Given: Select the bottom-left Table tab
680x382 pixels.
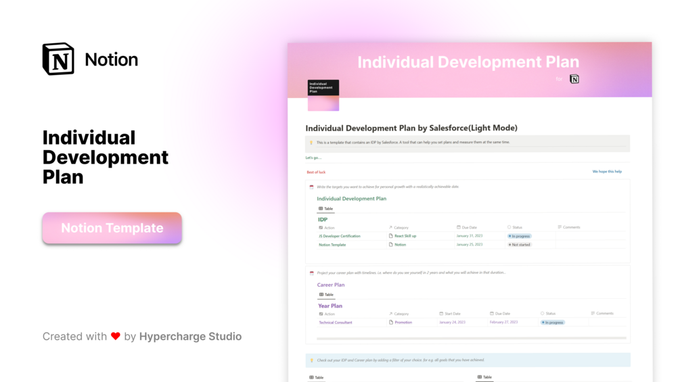Looking at the screenshot, I should (316, 378).
